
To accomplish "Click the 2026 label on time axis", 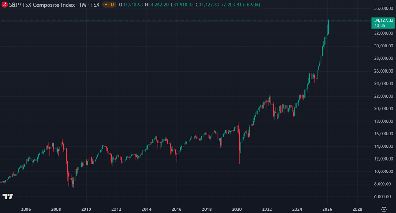I will [327, 209].
